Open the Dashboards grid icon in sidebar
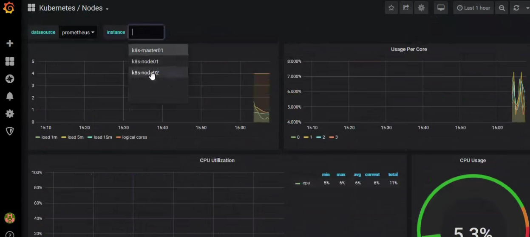 [x=10, y=61]
